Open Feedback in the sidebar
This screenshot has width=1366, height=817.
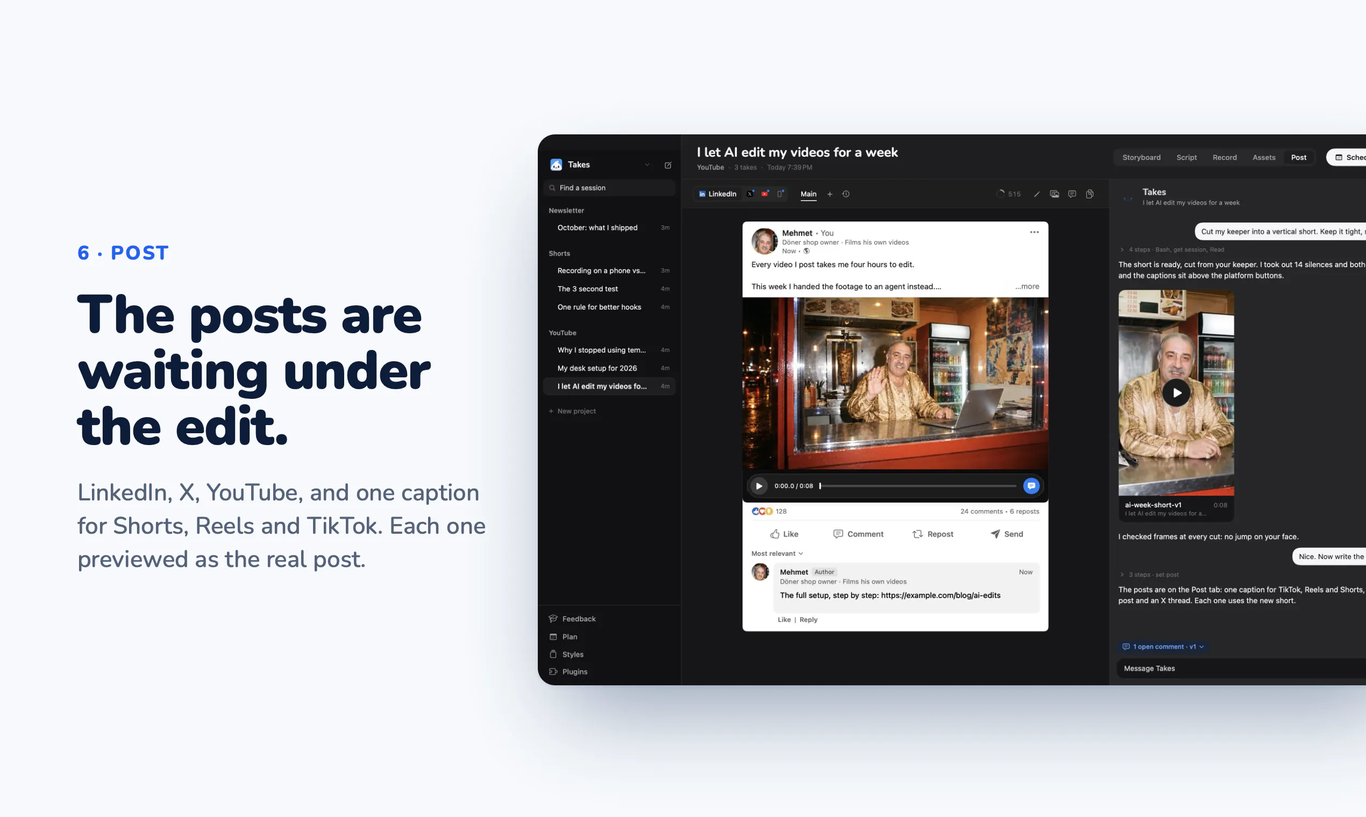[572, 619]
